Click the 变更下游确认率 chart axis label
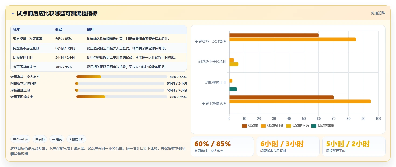The height and width of the screenshot is (167, 396). point(214,103)
